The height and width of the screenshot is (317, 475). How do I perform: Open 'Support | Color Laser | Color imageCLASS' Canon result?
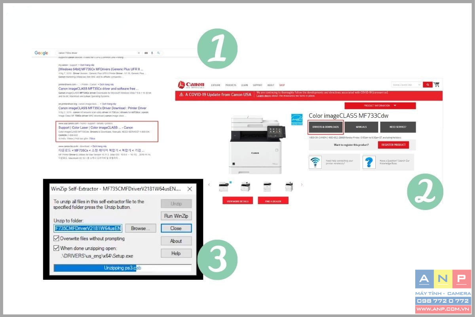coord(96,128)
